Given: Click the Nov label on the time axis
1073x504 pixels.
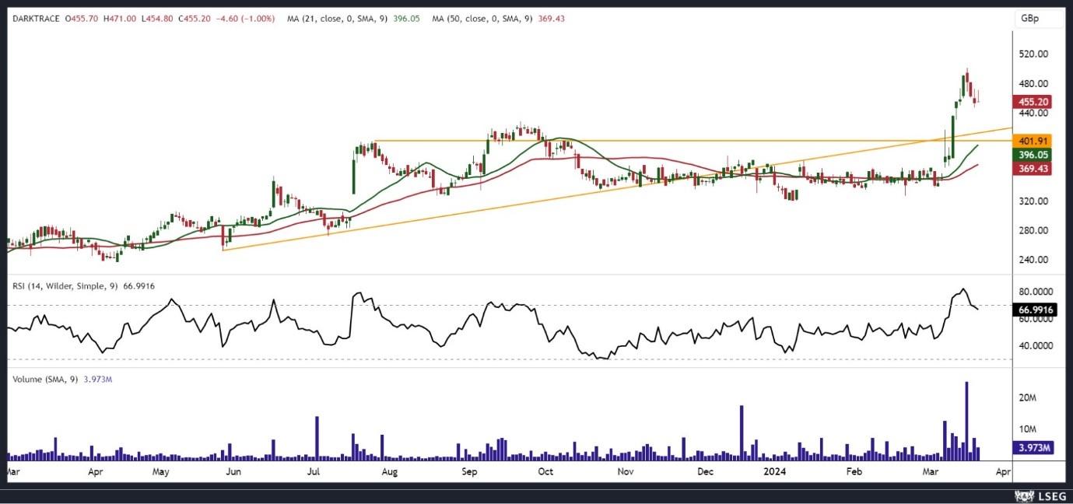Looking at the screenshot, I should [624, 471].
